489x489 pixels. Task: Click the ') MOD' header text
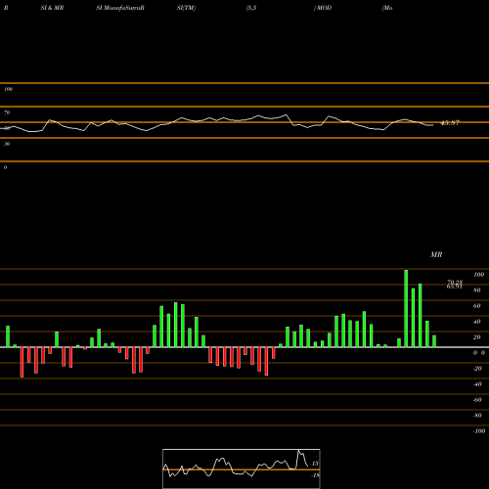pyautogui.click(x=323, y=8)
